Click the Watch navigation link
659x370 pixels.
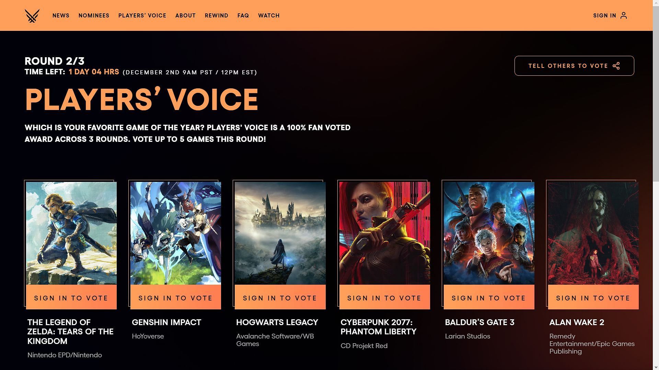(269, 15)
